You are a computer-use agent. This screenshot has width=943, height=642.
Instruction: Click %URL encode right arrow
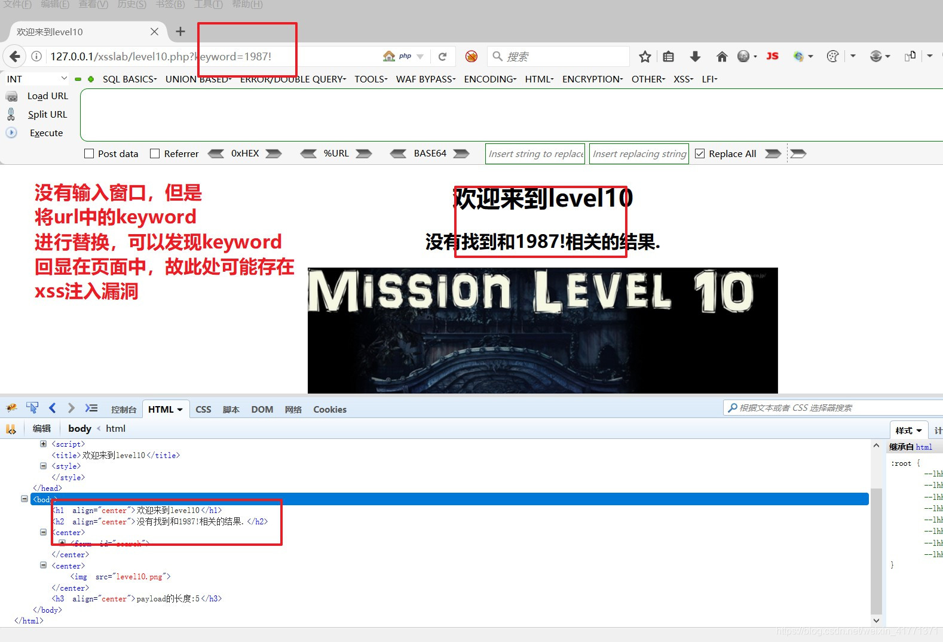coord(364,153)
